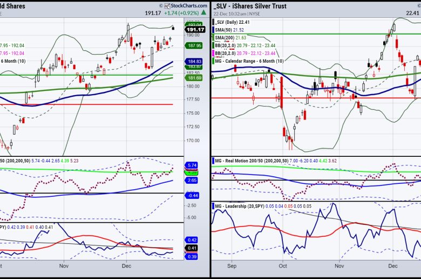Click the -2.50 indicator axis label
Viewport: 421px width, 279px height.
[192, 205]
